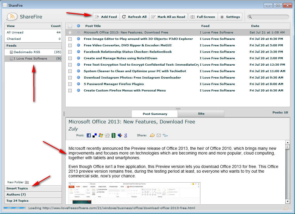Check the P3dO Explorer post checkbox
Screen dimensions: 295x214
(70, 39)
